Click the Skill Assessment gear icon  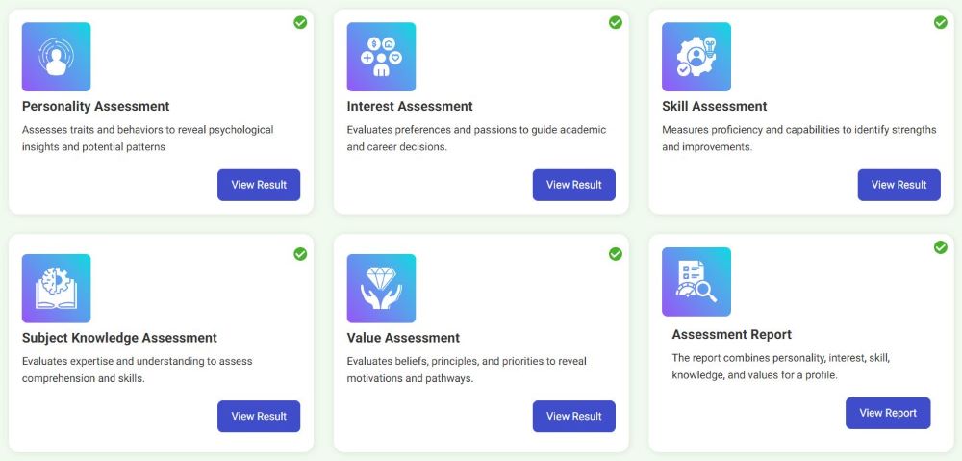[696, 57]
